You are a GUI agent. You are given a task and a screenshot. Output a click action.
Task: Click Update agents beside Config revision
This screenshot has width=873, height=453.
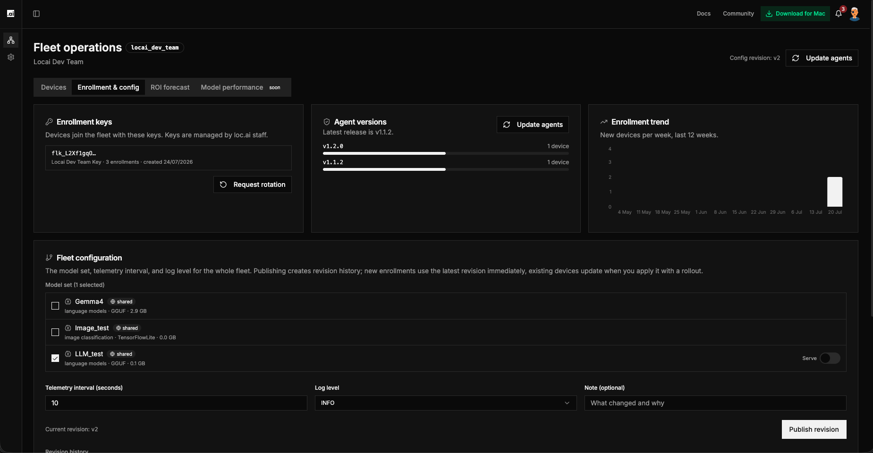tap(822, 58)
